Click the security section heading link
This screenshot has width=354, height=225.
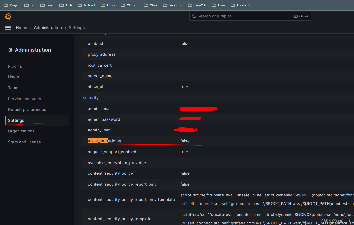tap(91, 97)
